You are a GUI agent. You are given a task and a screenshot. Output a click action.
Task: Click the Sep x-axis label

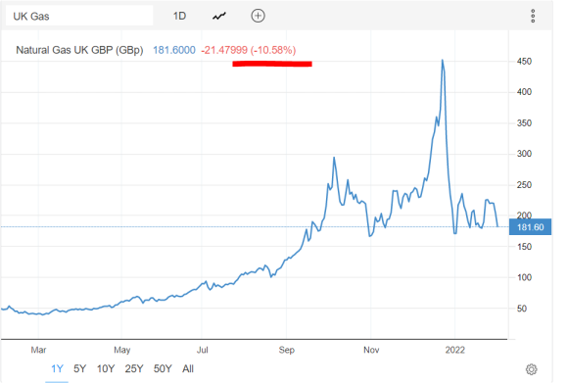(x=287, y=350)
